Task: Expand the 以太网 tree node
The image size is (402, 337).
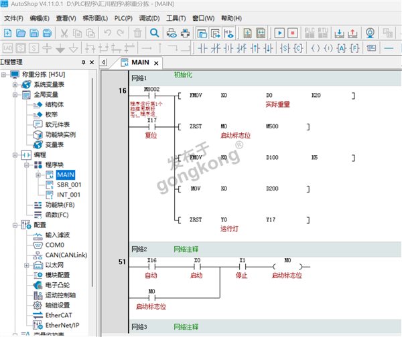Action: [x=27, y=265]
